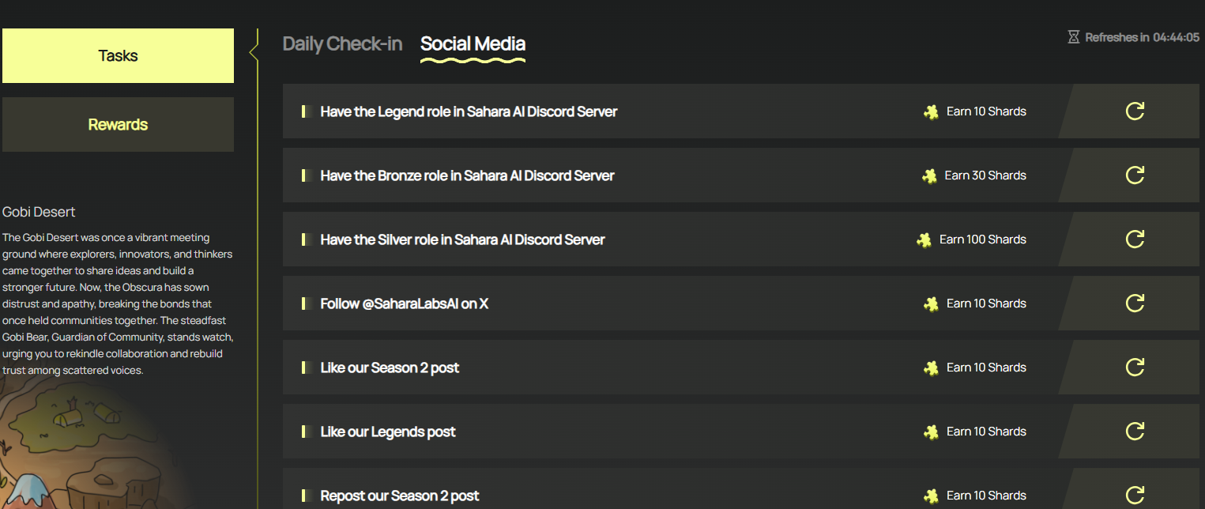Click shard icon for Repost Season 2 post
The image size is (1205, 509).
coord(931,496)
